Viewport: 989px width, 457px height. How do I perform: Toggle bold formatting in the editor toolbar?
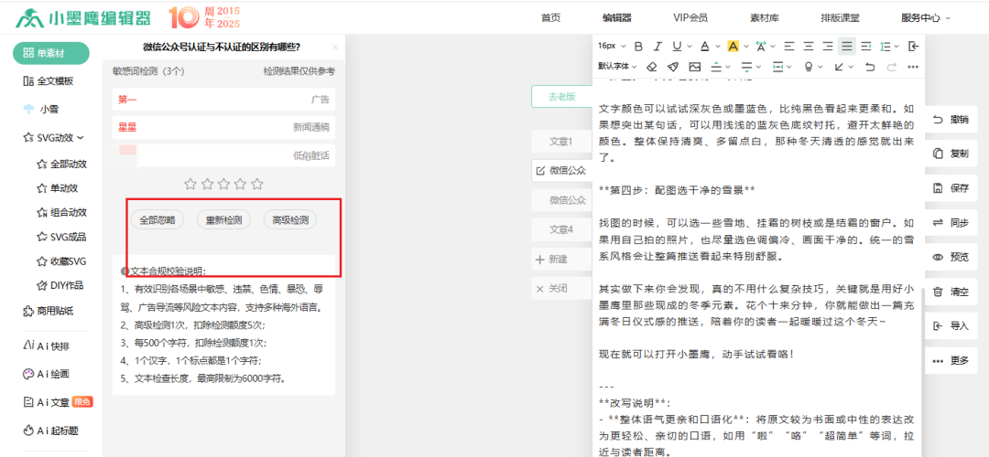(638, 46)
